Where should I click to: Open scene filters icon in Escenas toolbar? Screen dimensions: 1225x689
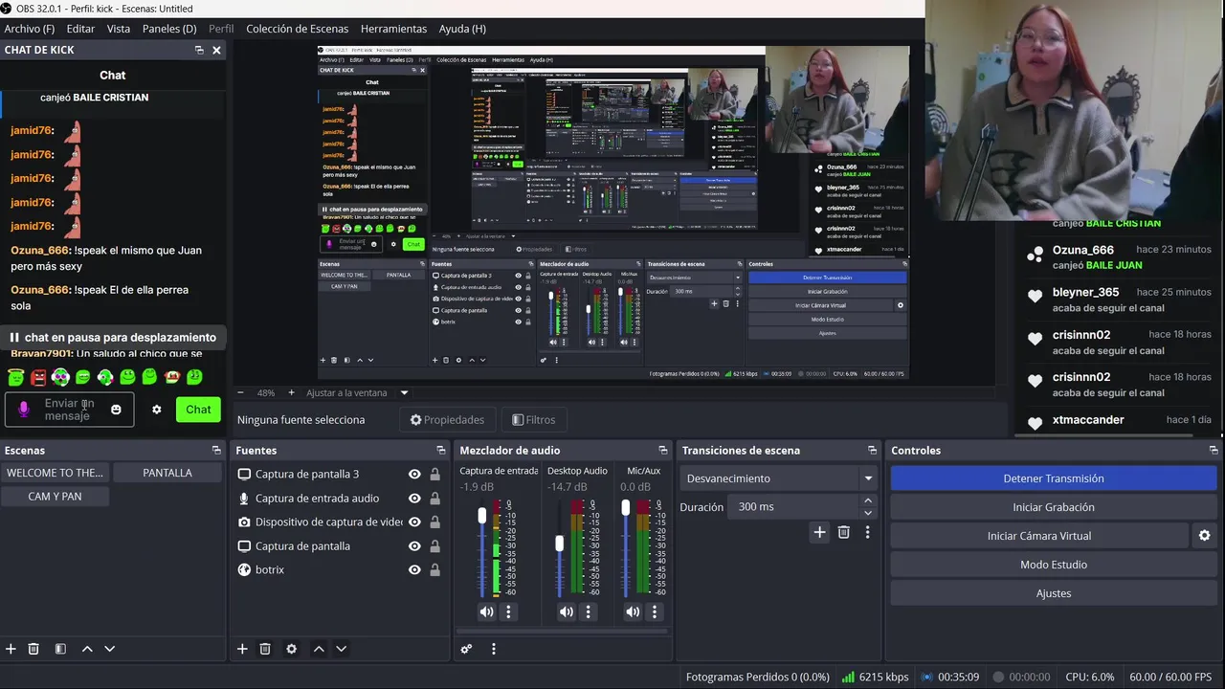tap(60, 649)
